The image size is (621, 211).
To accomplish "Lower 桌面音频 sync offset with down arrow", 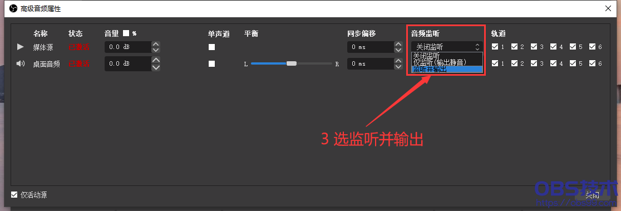I will coord(398,66).
